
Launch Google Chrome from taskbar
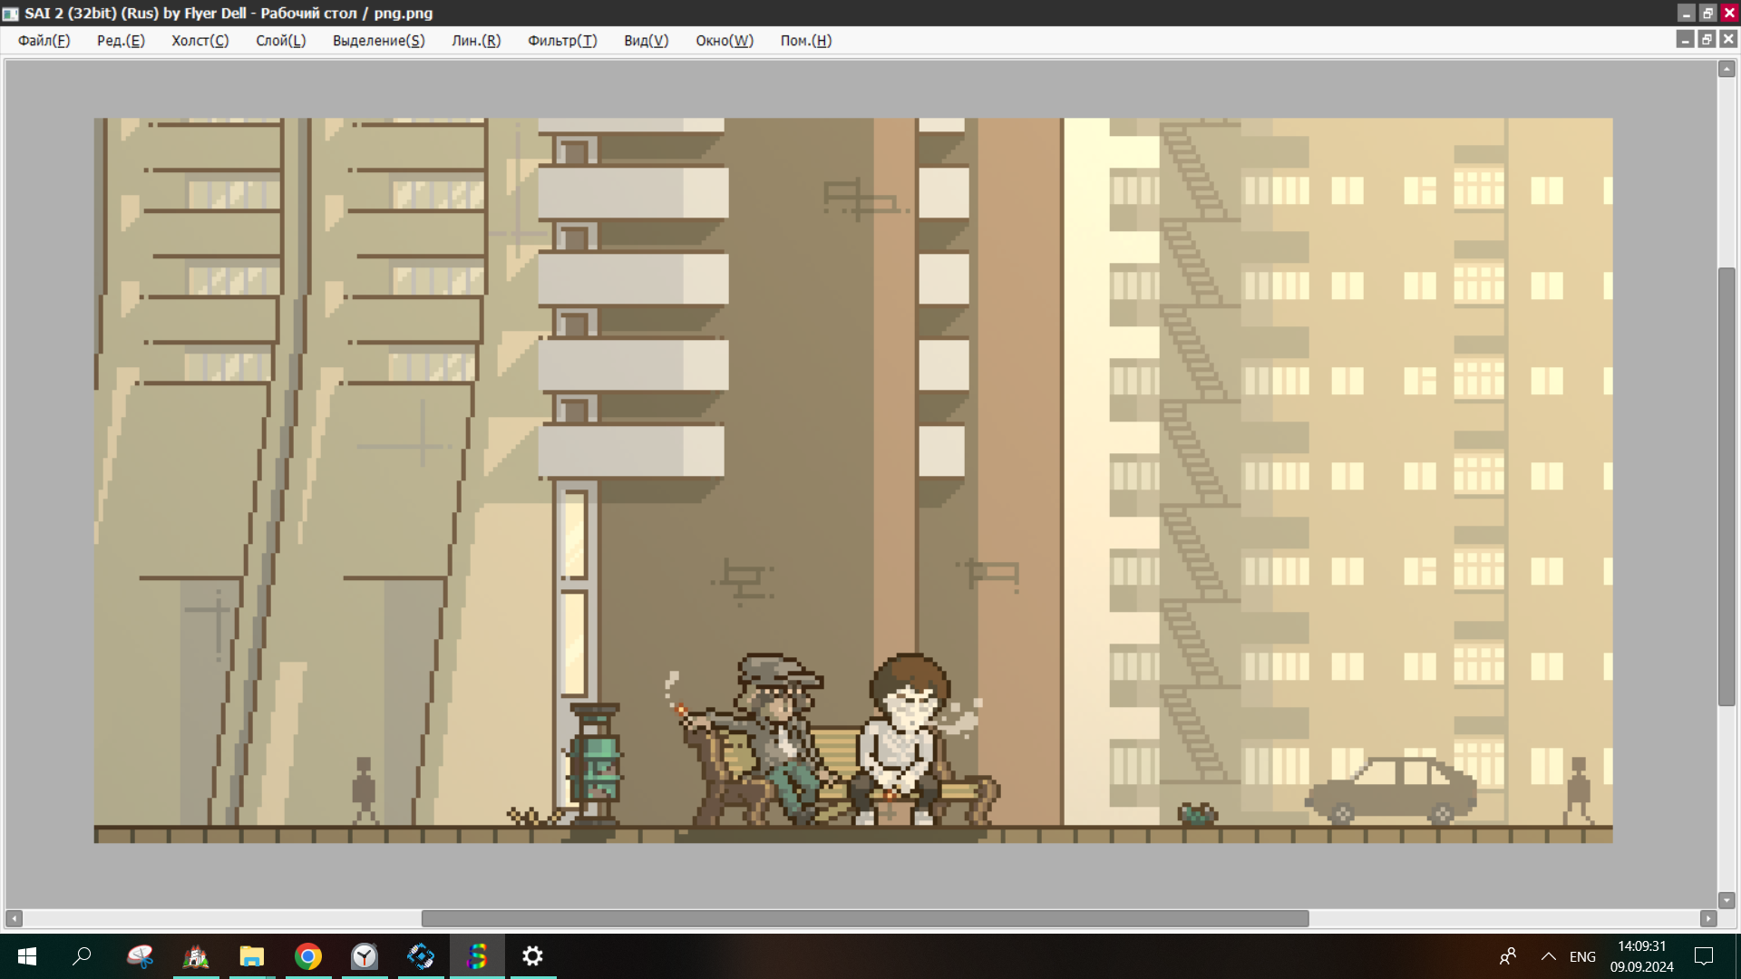[308, 956]
